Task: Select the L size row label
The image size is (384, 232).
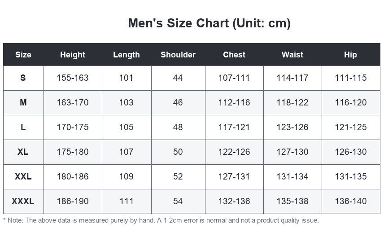Action: coord(23,127)
